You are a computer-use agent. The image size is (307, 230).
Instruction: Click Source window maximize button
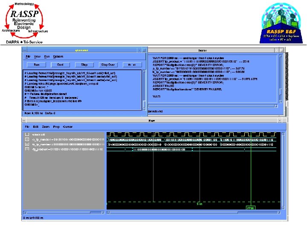pyautogui.click(x=281, y=50)
